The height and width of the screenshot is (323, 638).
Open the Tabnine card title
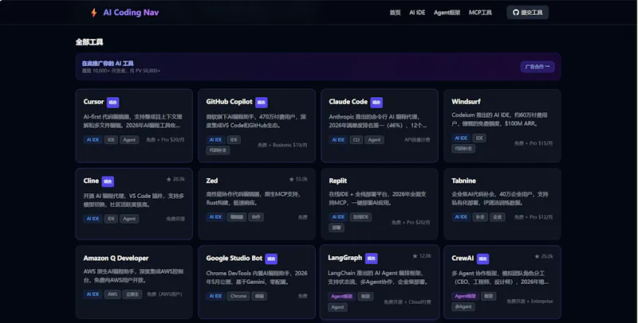[x=463, y=181]
